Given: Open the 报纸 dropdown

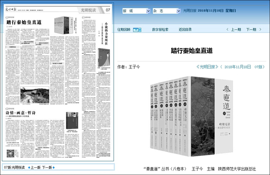Looking at the screenshot, I should point(136,11).
